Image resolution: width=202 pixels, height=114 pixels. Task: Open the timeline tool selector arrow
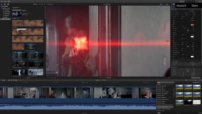point(20,80)
